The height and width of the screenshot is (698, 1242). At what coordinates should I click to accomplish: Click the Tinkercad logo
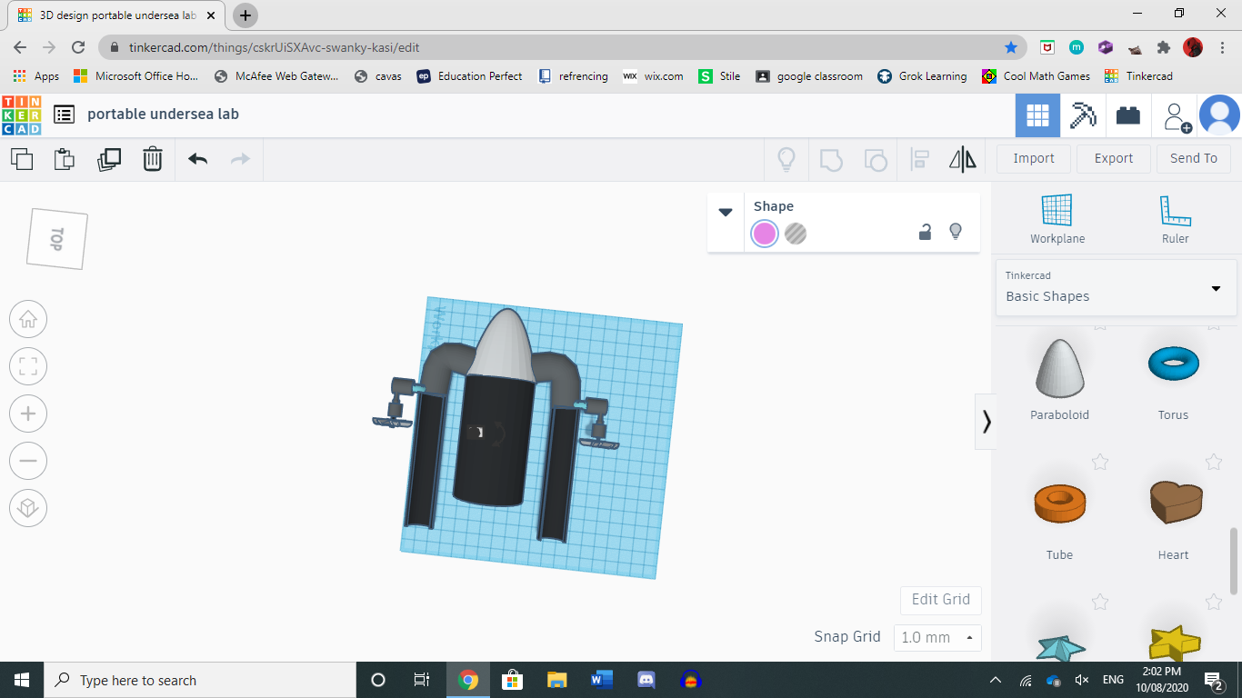click(22, 115)
